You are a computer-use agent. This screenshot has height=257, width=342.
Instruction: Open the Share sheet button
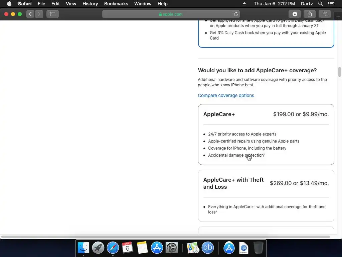(x=310, y=14)
